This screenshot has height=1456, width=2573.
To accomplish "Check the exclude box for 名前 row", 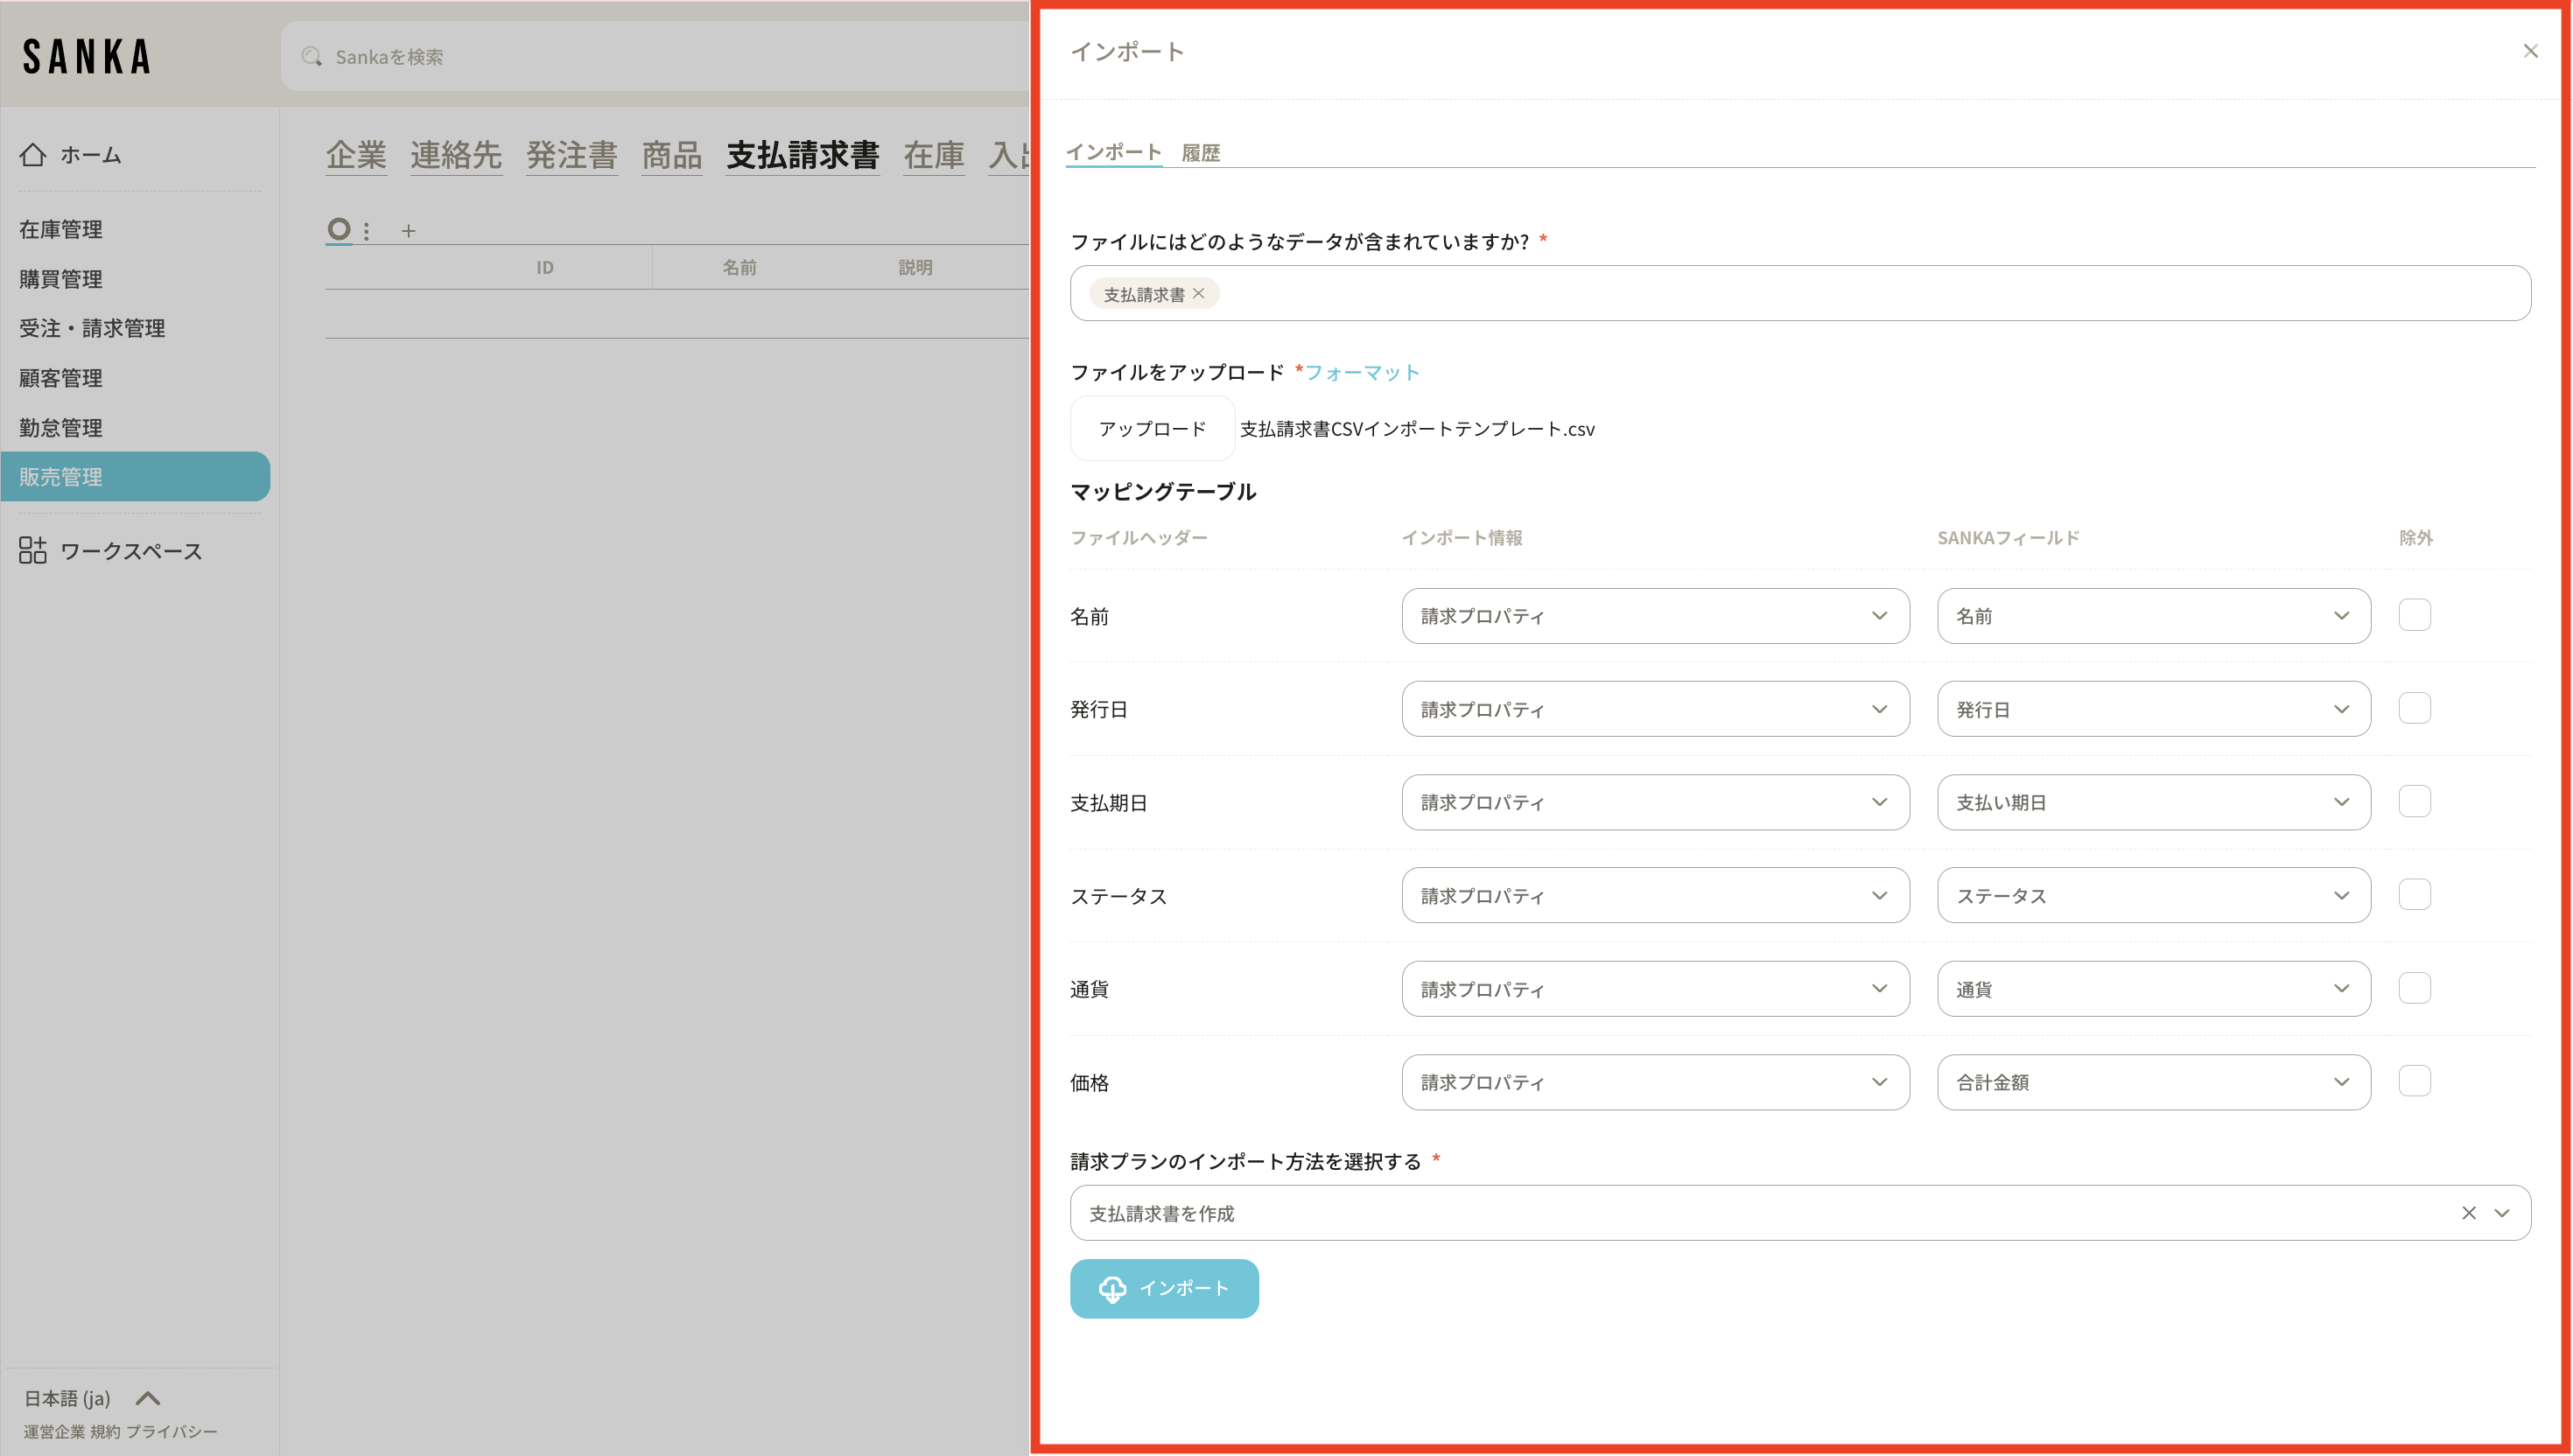I will coord(2413,615).
